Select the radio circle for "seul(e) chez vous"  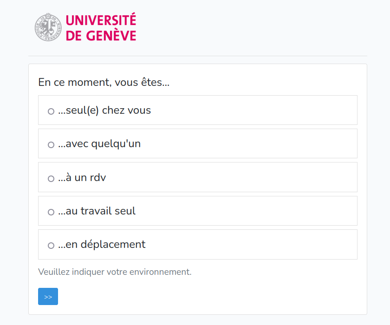tap(51, 111)
